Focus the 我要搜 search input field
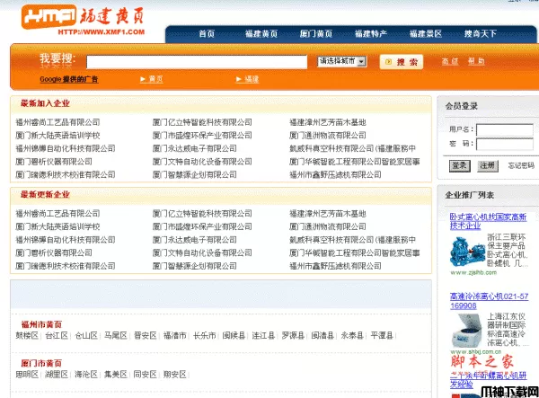This screenshot has height=398, width=539. click(x=197, y=62)
